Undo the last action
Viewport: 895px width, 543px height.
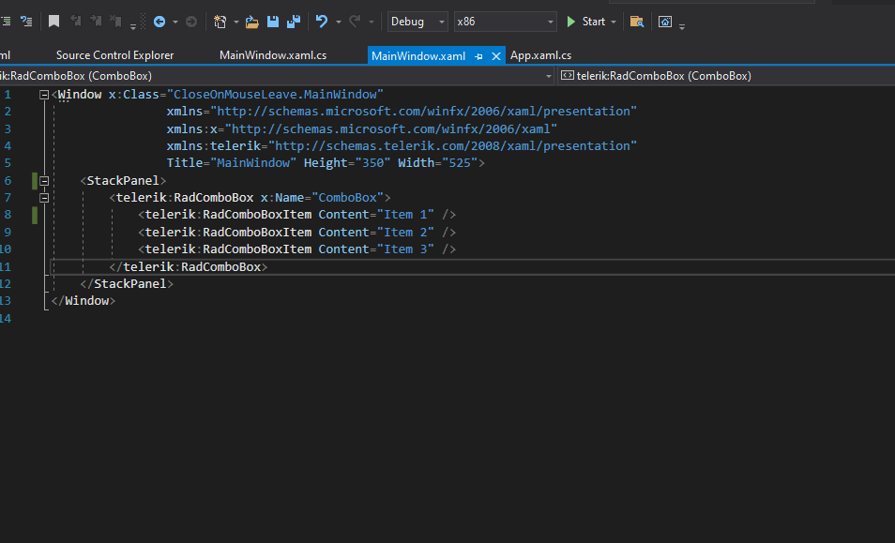coord(323,21)
